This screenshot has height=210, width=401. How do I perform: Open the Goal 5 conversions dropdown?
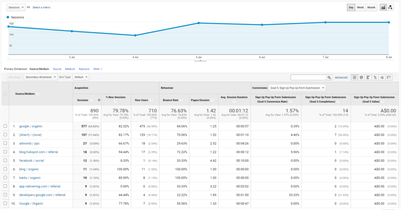tap(297, 88)
